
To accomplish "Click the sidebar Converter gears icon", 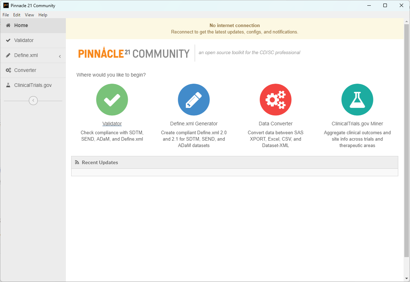I will click(x=9, y=70).
